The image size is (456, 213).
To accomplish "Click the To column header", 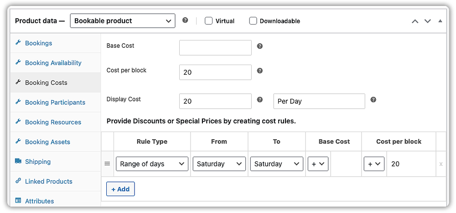I will point(277,142).
